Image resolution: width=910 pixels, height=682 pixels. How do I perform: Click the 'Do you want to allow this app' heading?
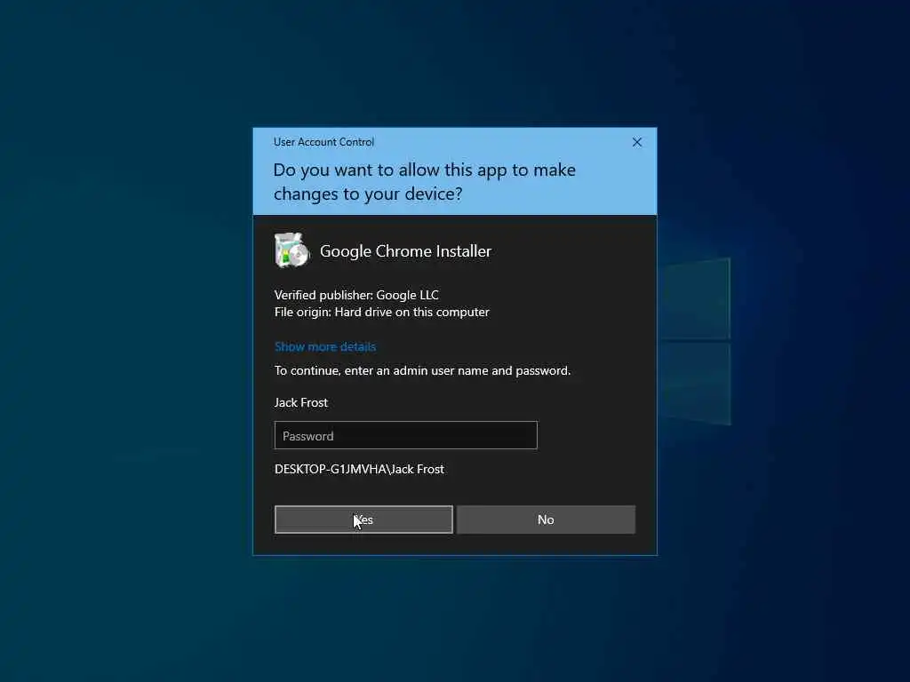click(x=424, y=181)
